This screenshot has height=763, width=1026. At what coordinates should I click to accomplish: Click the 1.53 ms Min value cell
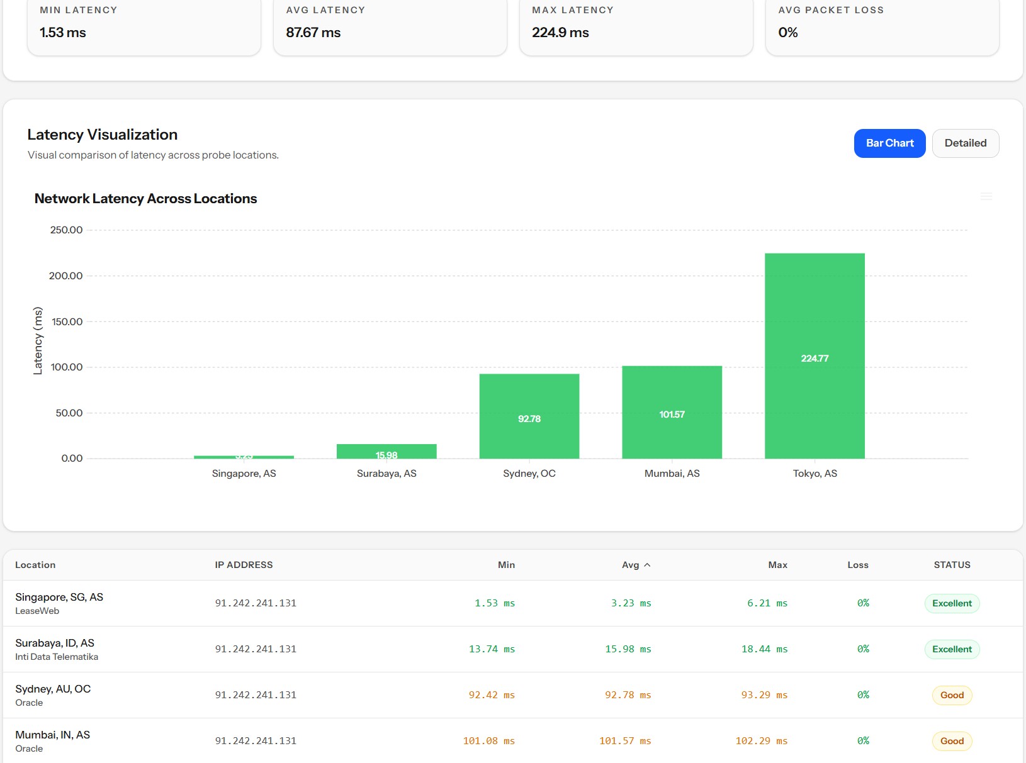click(495, 603)
